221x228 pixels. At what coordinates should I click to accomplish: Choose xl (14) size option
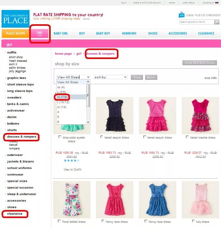point(71,107)
